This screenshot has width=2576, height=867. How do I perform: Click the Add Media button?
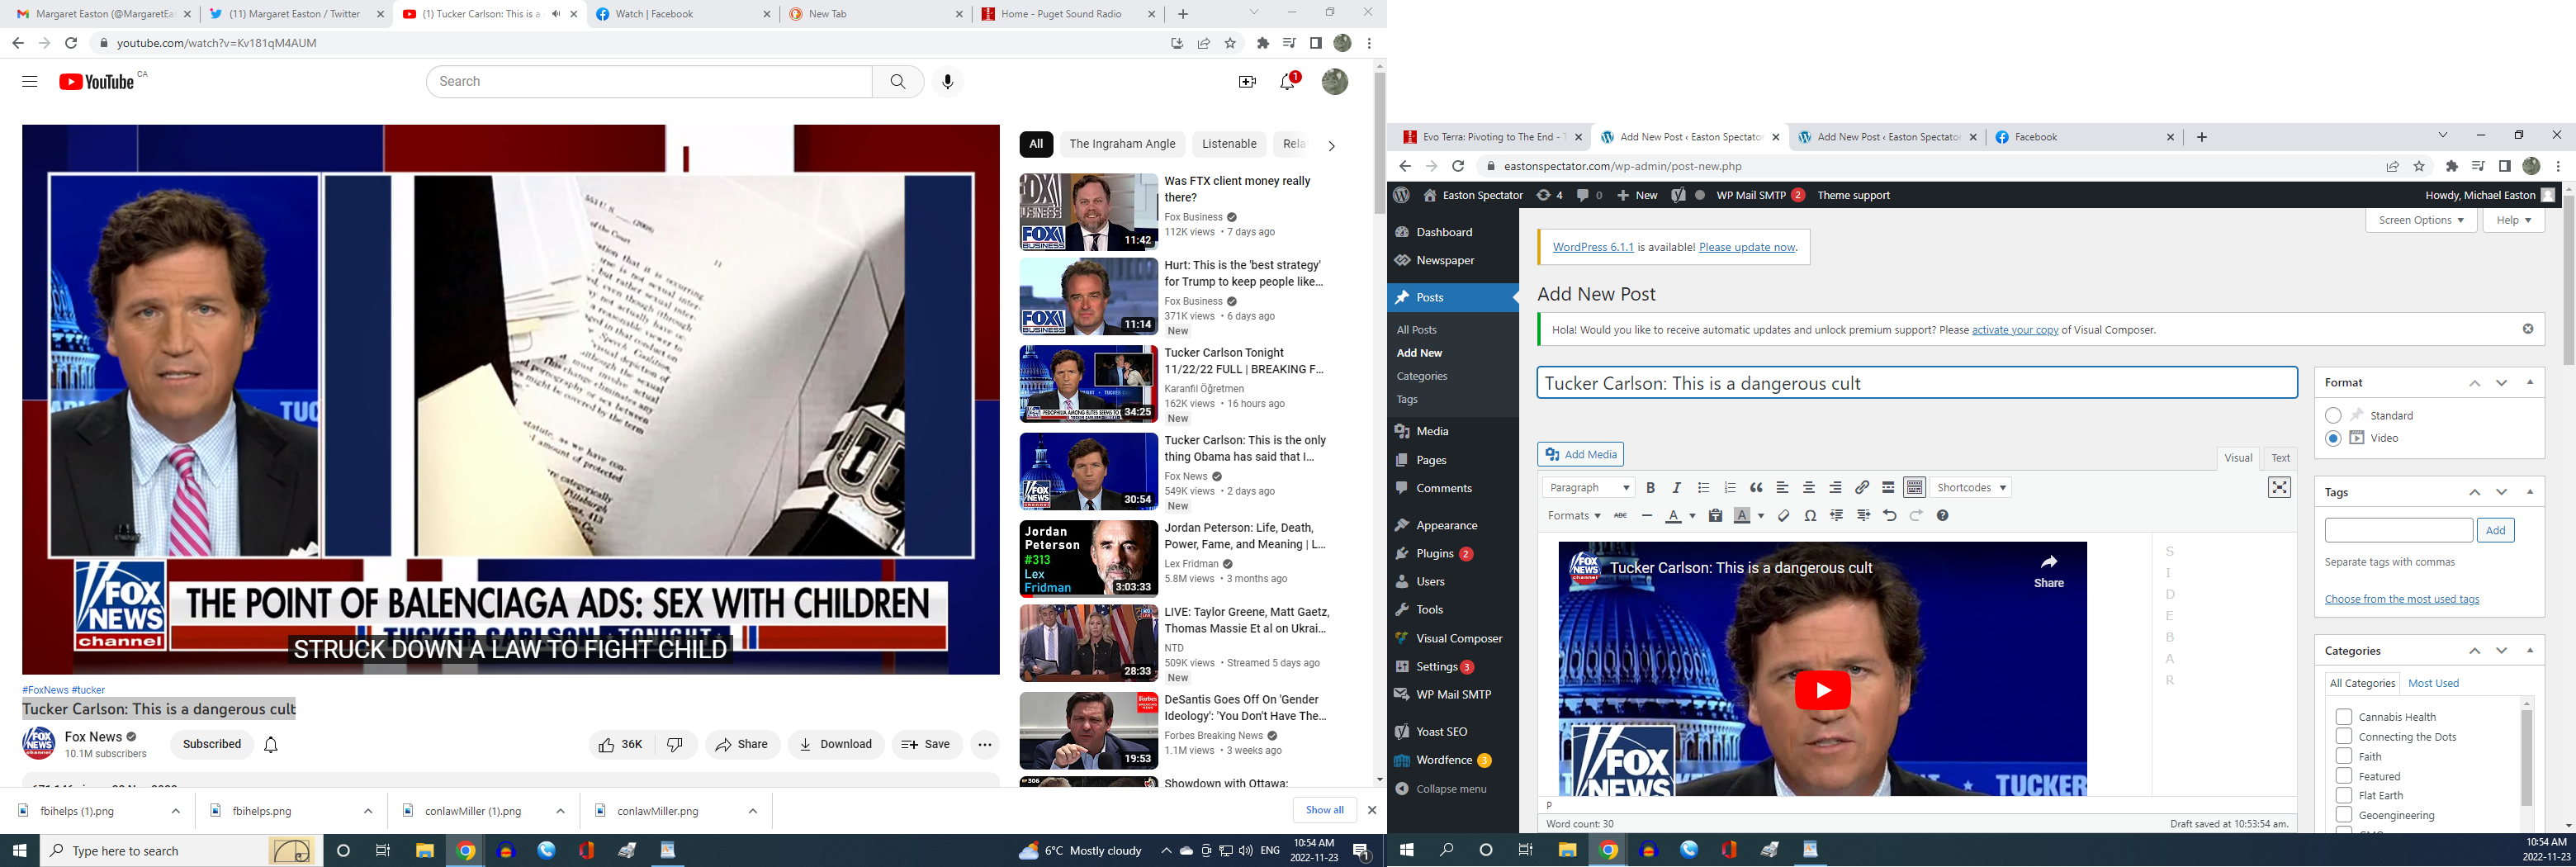pyautogui.click(x=1580, y=454)
